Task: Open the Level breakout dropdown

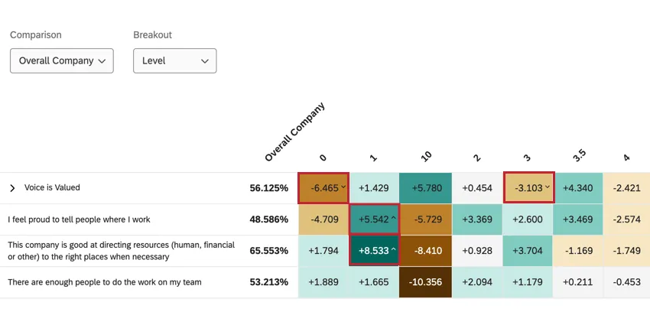Action: [x=174, y=61]
